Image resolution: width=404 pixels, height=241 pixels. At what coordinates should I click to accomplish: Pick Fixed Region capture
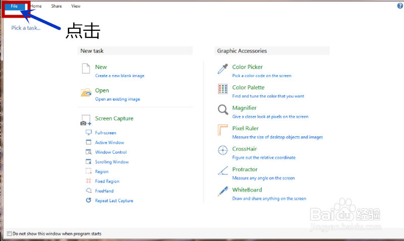coord(107,182)
